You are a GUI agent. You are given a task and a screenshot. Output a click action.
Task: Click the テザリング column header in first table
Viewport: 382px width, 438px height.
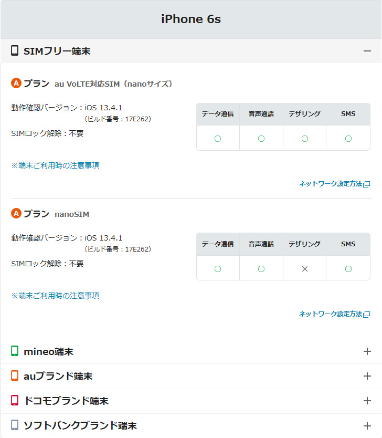click(304, 114)
